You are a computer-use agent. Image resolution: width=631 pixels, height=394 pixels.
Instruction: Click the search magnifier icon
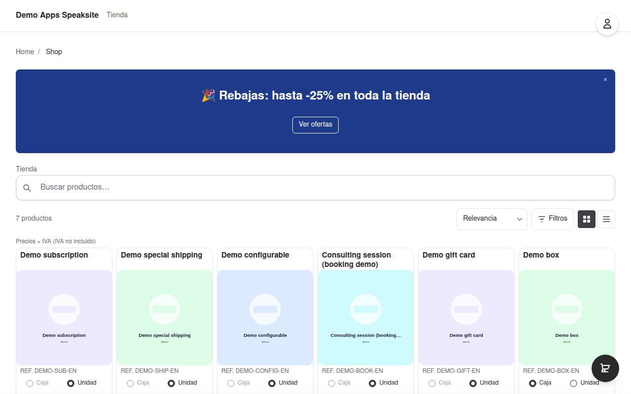27,188
